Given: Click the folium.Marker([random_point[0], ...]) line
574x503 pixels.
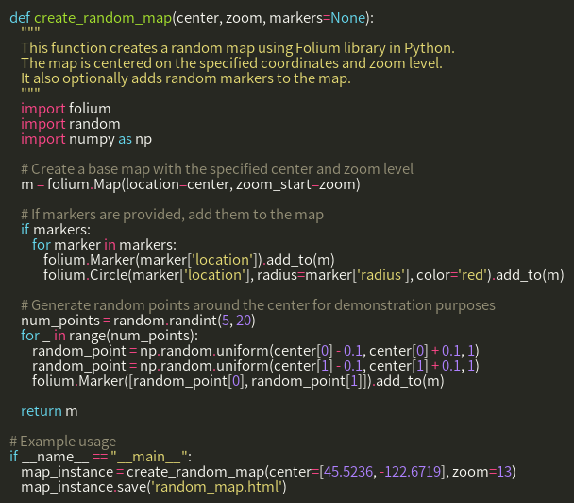Looking at the screenshot, I should 238,381.
